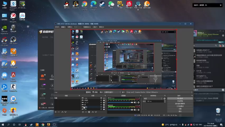Open the 文件(F) menu in OBS
Image resolution: width=225 pixels, height=127 pixels.
pos(57,27)
